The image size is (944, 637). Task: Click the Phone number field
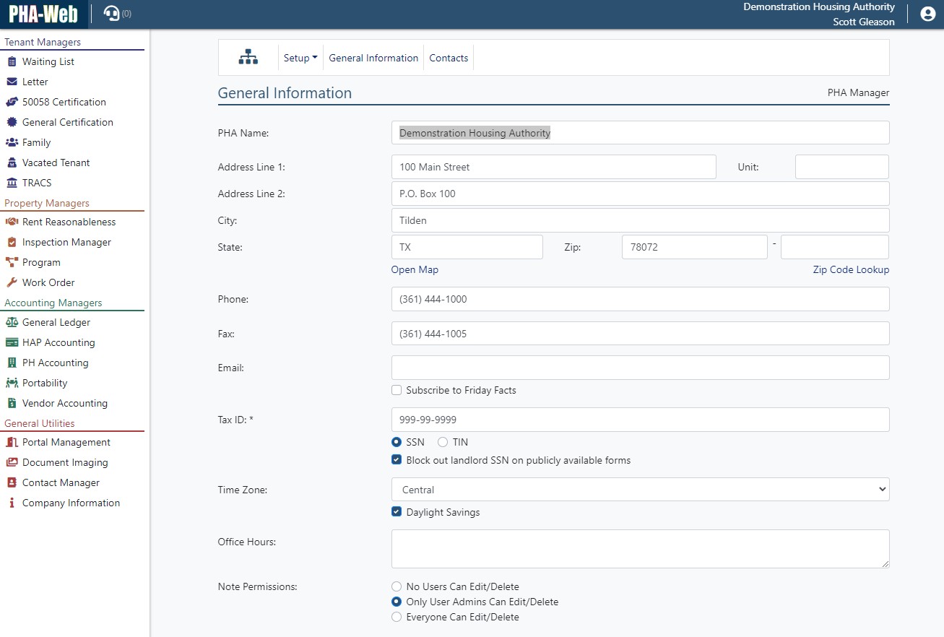(x=641, y=299)
